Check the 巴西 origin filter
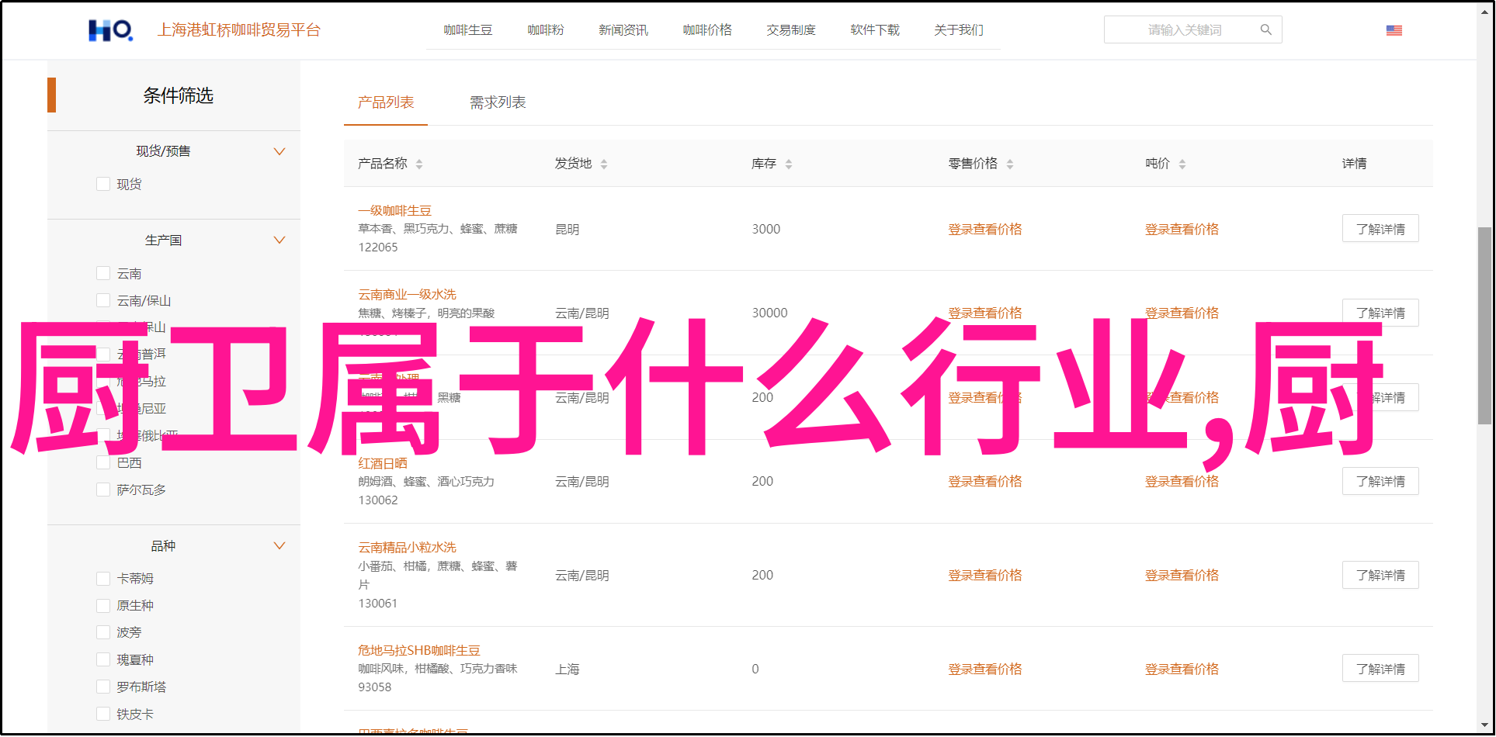Viewport: 1496px width, 737px height. [103, 462]
